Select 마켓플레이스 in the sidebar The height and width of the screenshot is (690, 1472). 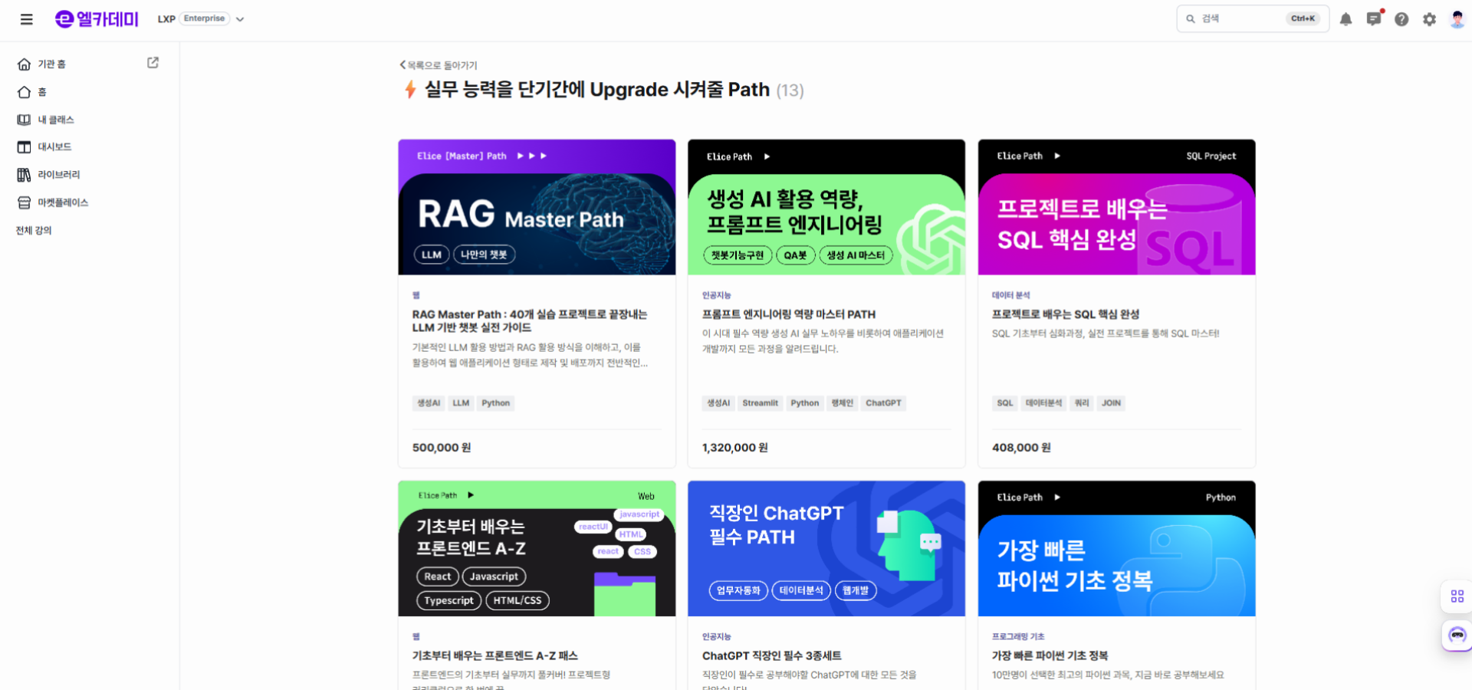click(x=63, y=202)
